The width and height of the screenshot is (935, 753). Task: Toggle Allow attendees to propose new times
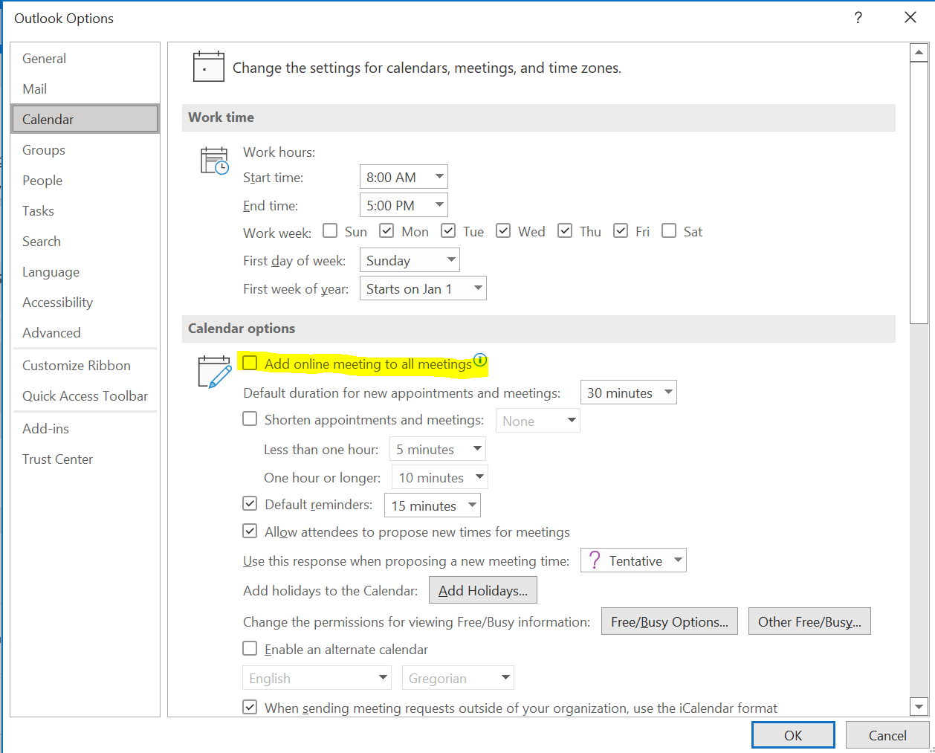pyautogui.click(x=250, y=531)
